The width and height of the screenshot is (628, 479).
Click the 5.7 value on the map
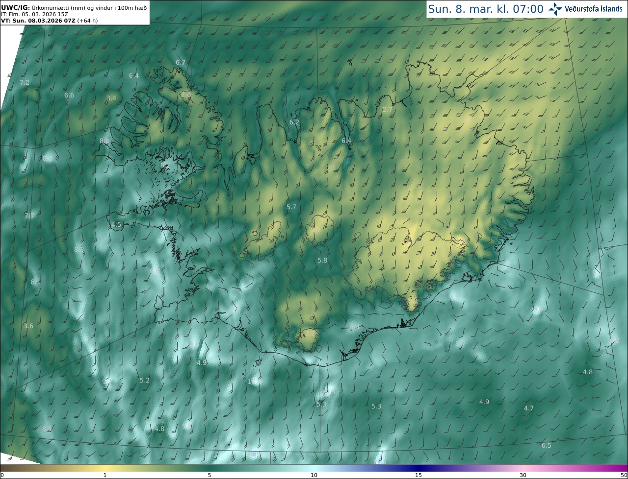point(291,207)
